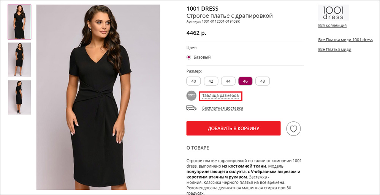Select the third back-view dress thumbnail
The image size is (380, 195).
point(19,97)
